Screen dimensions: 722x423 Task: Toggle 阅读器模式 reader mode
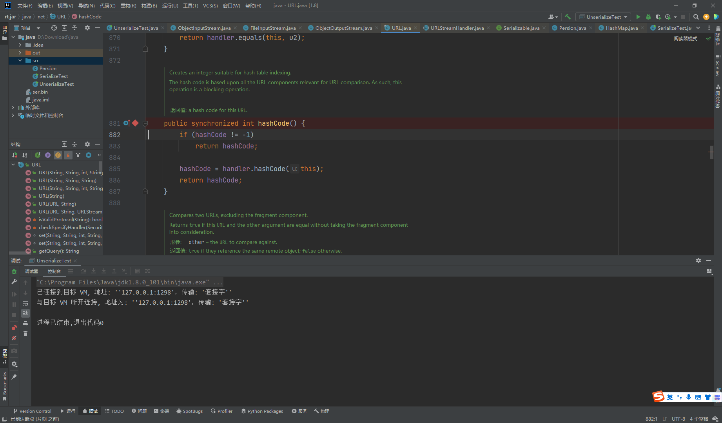(686, 38)
